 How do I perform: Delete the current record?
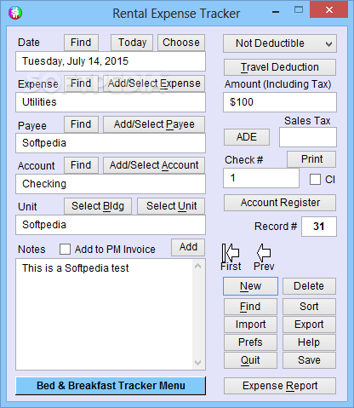tap(309, 286)
